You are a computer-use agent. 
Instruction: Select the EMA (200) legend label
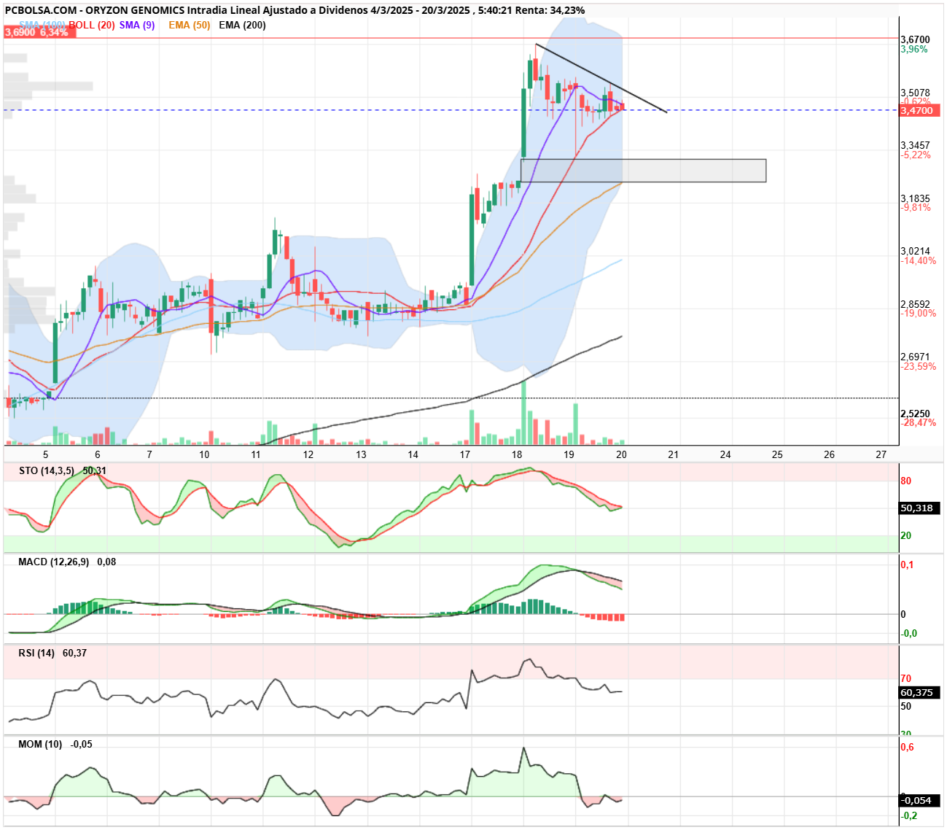click(x=242, y=25)
